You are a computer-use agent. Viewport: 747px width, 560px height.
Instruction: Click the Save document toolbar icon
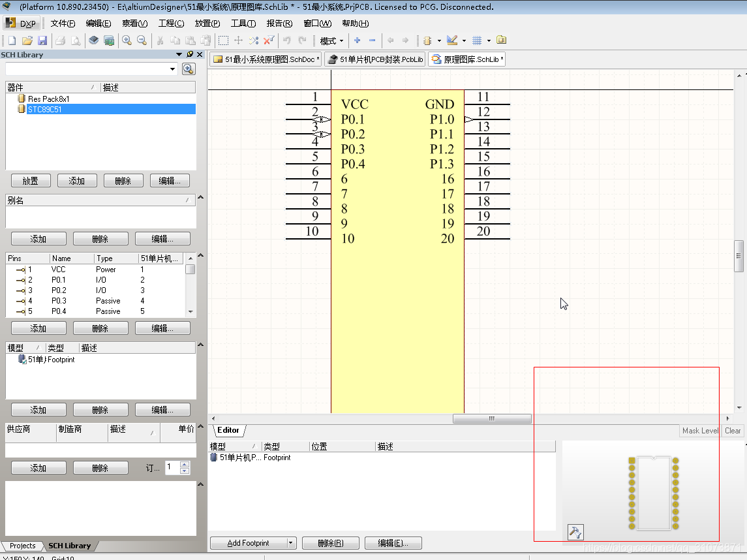(x=42, y=40)
